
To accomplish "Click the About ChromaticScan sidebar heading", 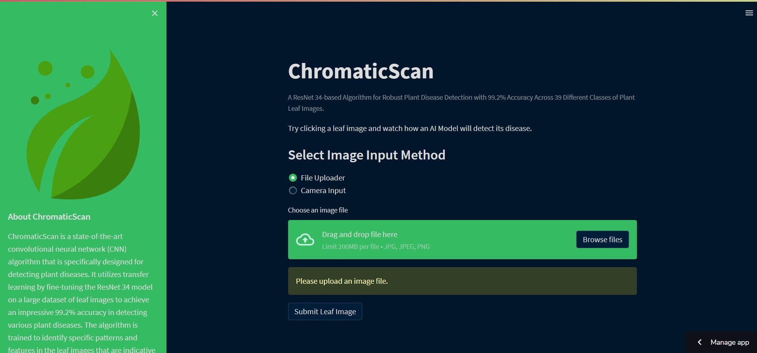I will tap(49, 217).
